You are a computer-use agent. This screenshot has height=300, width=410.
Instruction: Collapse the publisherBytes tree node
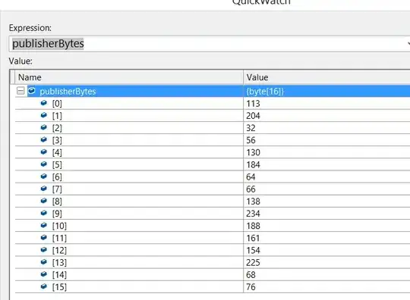[20, 91]
